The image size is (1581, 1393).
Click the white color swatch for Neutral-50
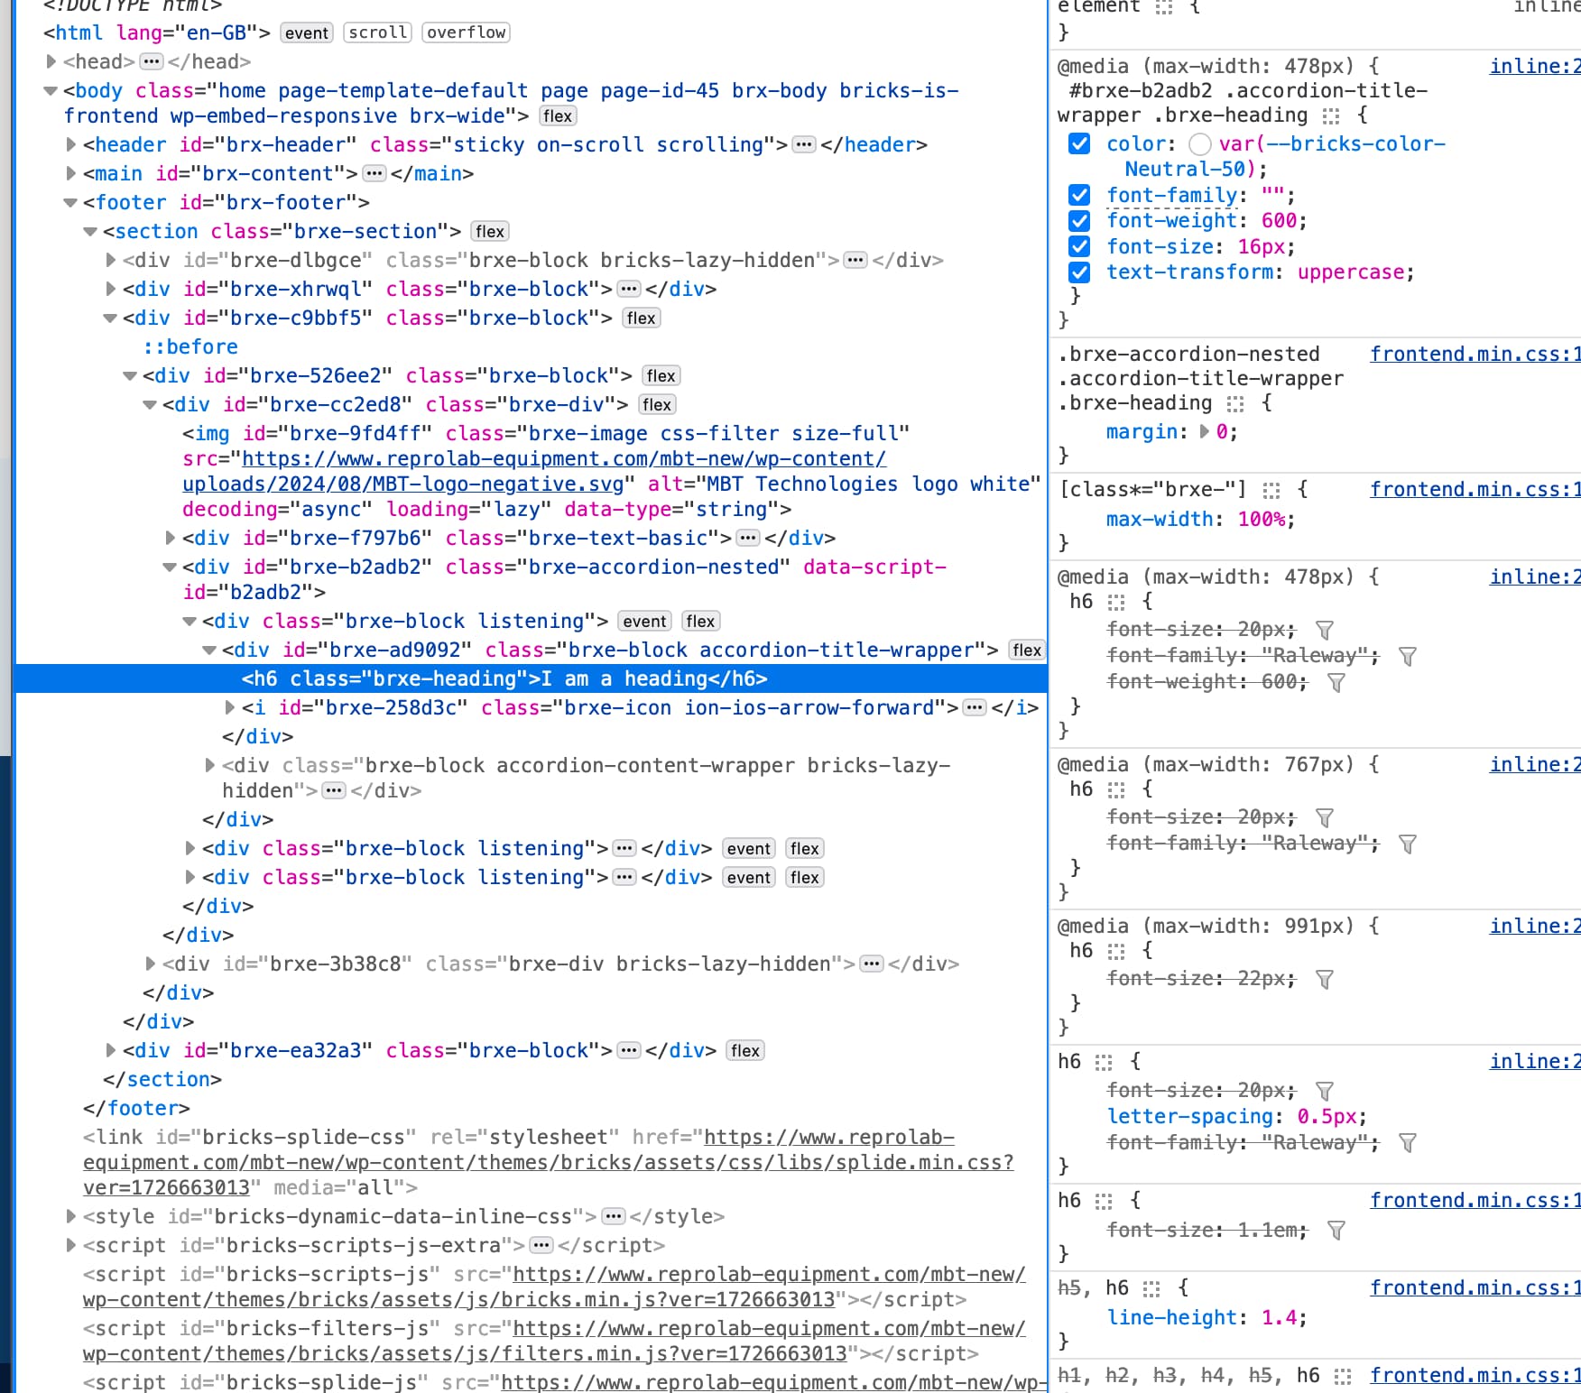coord(1200,144)
